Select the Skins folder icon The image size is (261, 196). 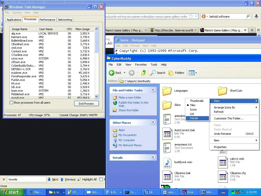[167, 105]
